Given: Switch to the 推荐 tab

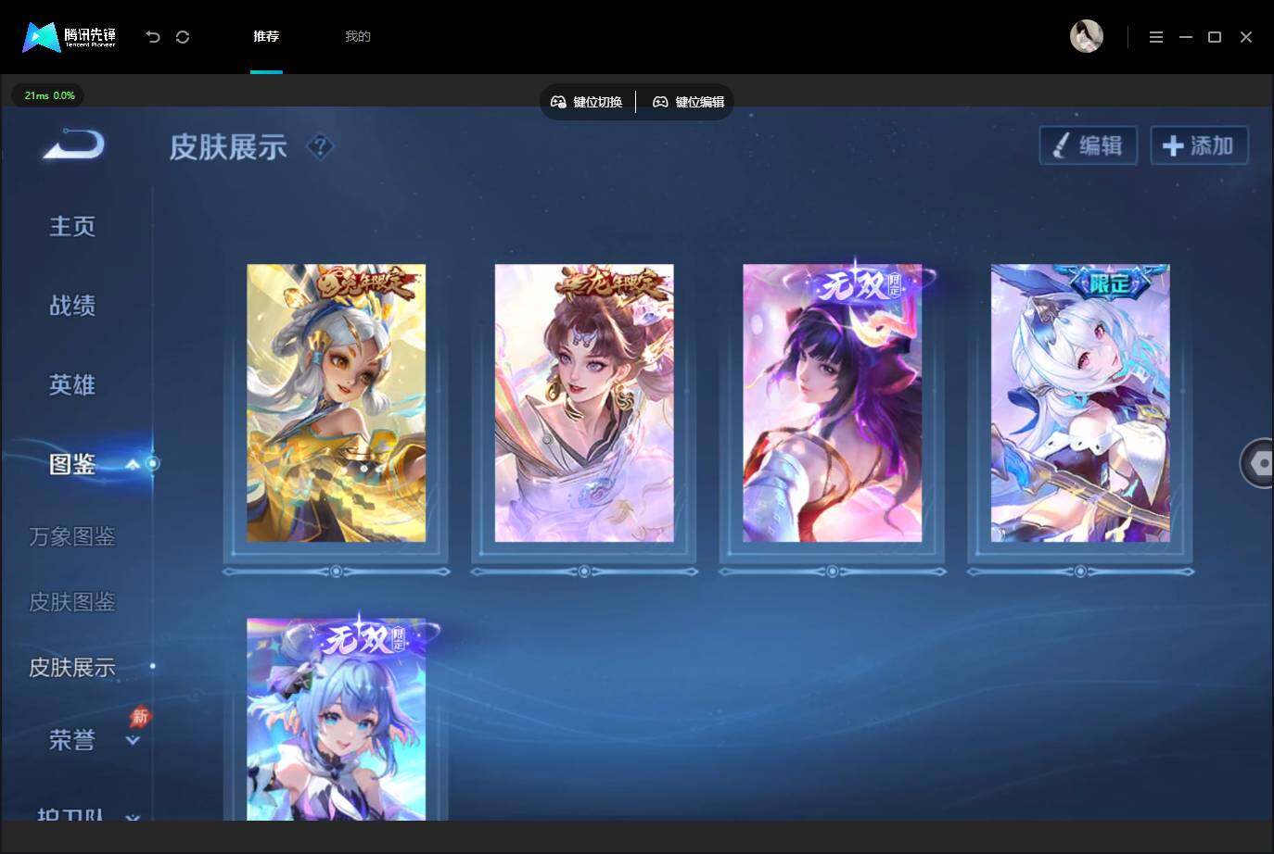Looking at the screenshot, I should pos(266,36).
